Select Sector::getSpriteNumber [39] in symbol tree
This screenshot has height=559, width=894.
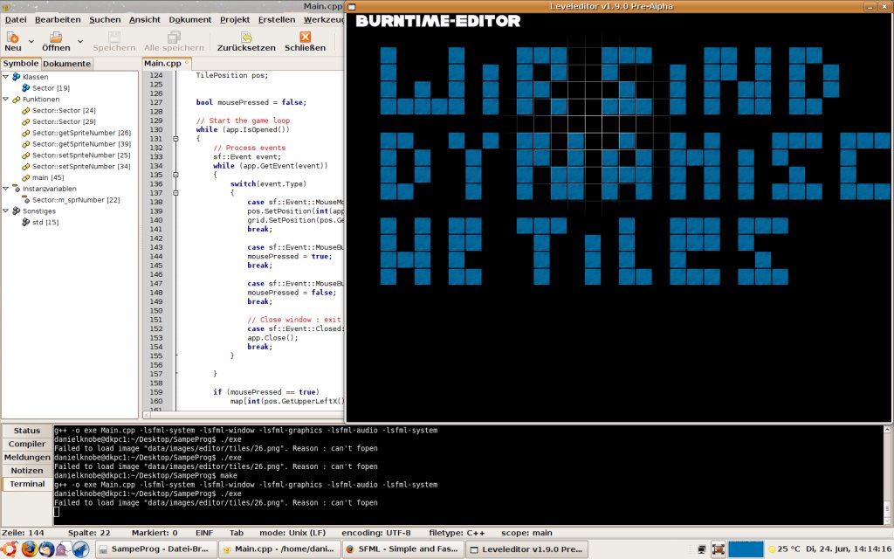click(81, 144)
